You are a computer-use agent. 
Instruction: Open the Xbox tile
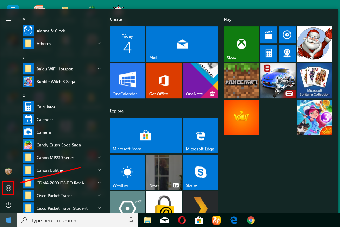241,44
